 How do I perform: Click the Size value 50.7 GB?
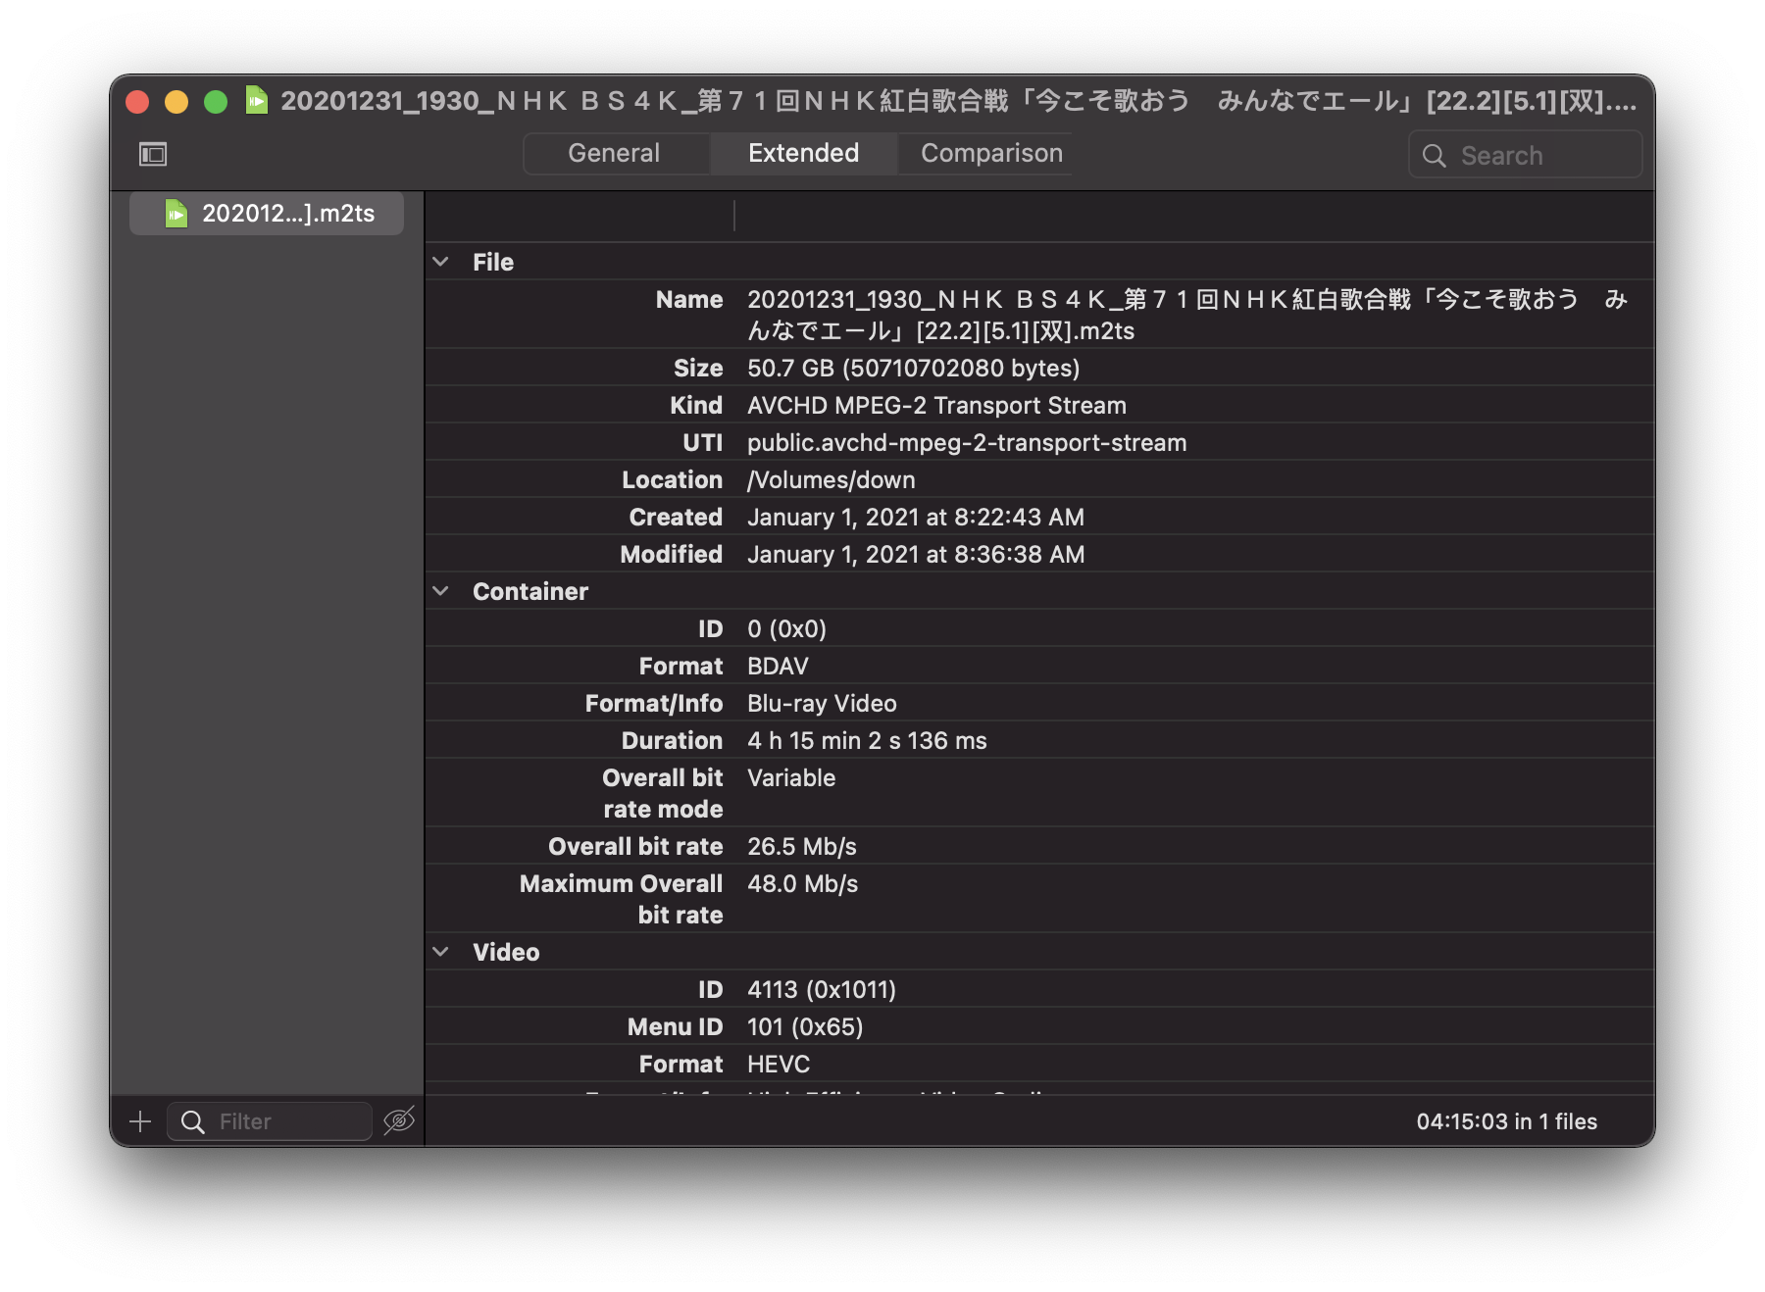pyautogui.click(x=913, y=369)
